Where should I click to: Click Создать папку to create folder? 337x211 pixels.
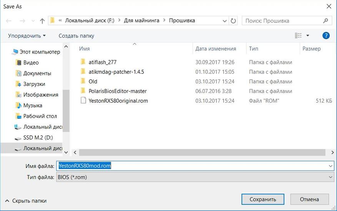pyautogui.click(x=76, y=36)
